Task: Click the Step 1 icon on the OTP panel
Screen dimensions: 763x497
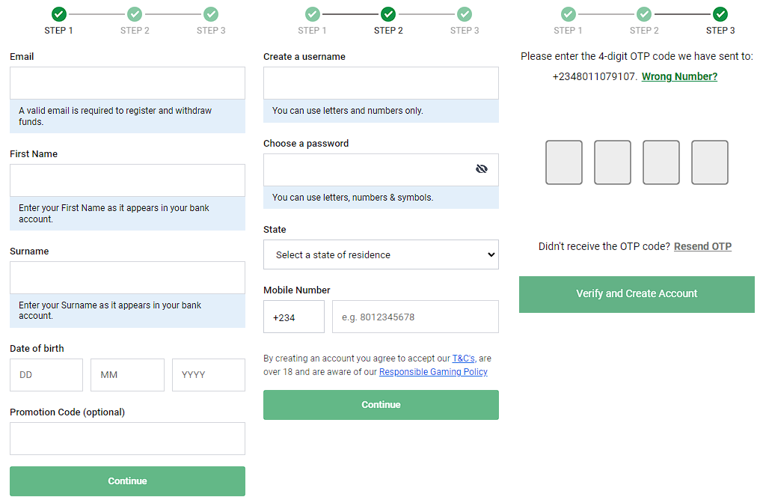Action: click(x=568, y=13)
